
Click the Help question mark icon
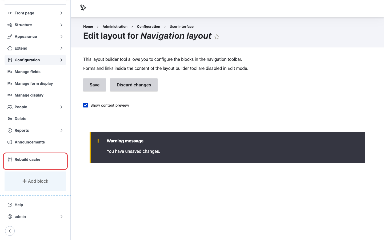point(10,205)
